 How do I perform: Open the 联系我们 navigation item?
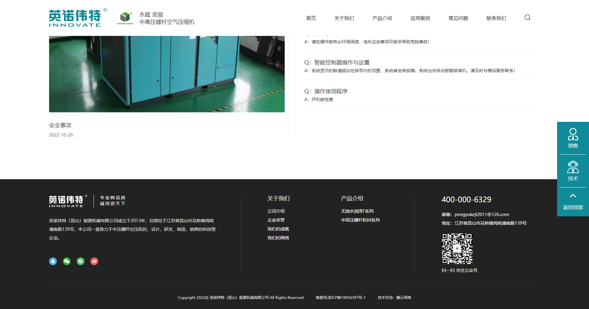click(496, 18)
